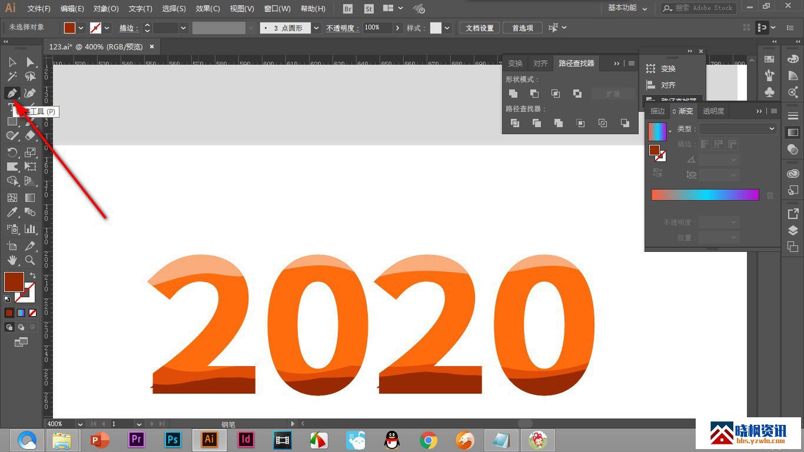Image resolution: width=804 pixels, height=452 pixels.
Task: Switch to the 透明度 panel tab
Action: click(713, 111)
